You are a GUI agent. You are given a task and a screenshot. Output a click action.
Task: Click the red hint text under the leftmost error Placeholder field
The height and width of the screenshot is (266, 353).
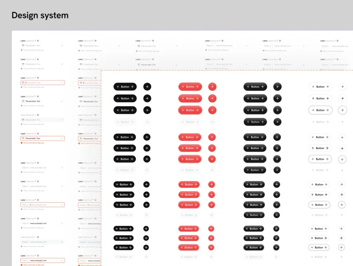(33, 143)
